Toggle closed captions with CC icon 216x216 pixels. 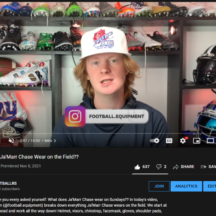(169, 141)
